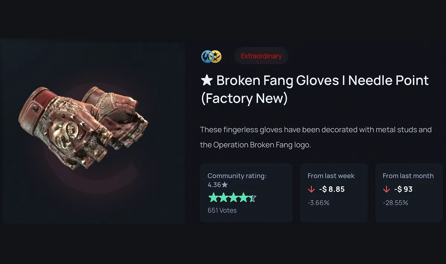Rate three stars in community rating
The width and height of the screenshot is (446, 264).
233,198
